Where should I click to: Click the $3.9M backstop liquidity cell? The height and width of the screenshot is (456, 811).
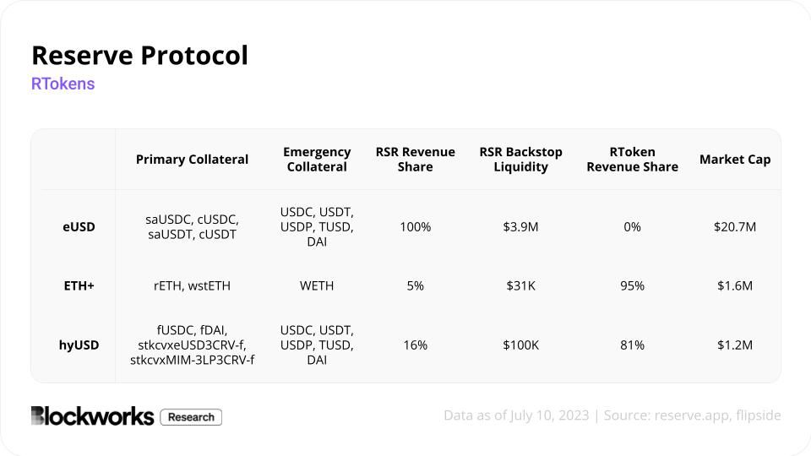click(x=520, y=227)
